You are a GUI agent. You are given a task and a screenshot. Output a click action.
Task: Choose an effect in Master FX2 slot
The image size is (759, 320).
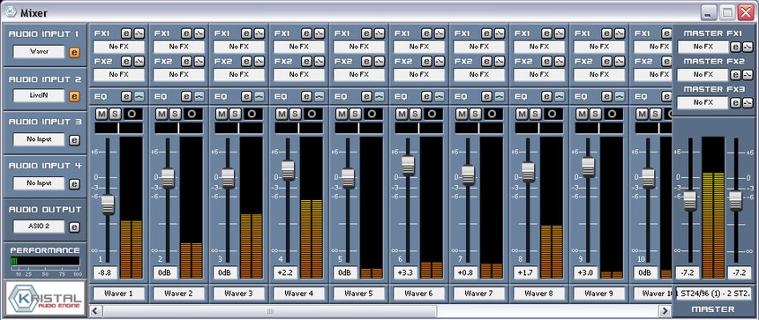pos(703,75)
